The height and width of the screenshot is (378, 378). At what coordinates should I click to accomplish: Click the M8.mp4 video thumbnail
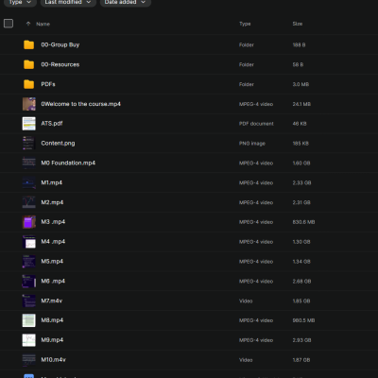click(x=28, y=320)
